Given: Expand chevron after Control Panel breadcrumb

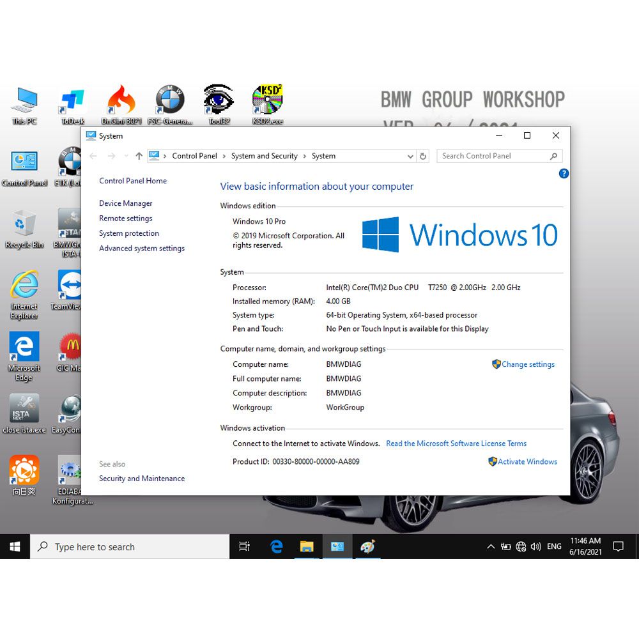Looking at the screenshot, I should coord(224,156).
